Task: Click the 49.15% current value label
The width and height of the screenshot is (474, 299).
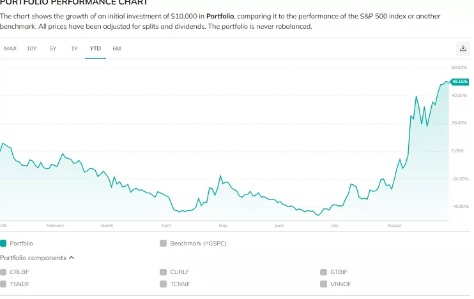Action: coord(459,82)
